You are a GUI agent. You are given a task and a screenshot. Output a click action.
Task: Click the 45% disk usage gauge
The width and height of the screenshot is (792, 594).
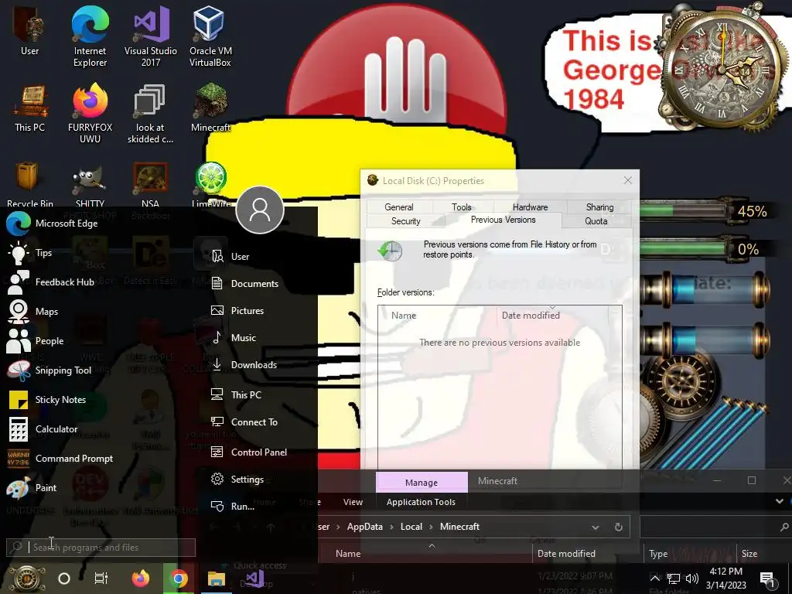pyautogui.click(x=705, y=211)
